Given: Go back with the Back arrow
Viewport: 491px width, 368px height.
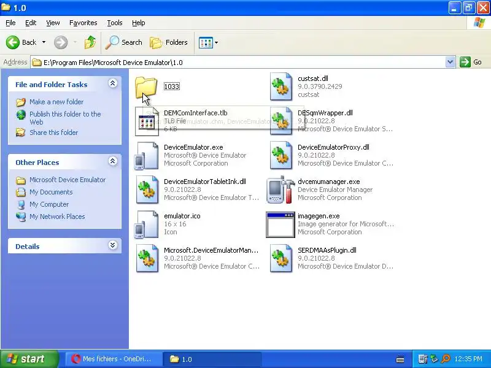Looking at the screenshot, I should [21, 42].
